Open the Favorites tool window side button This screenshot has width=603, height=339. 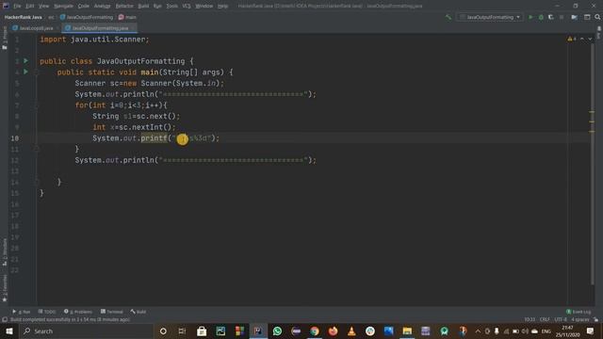5,288
